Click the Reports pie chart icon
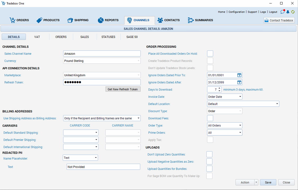Viewport: 298px width, 190px height. pos(101,20)
